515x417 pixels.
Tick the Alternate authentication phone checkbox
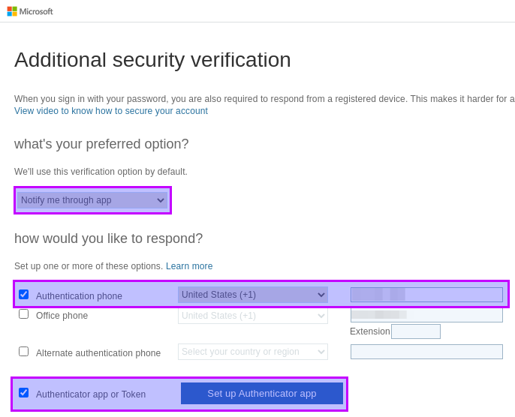pyautogui.click(x=24, y=352)
